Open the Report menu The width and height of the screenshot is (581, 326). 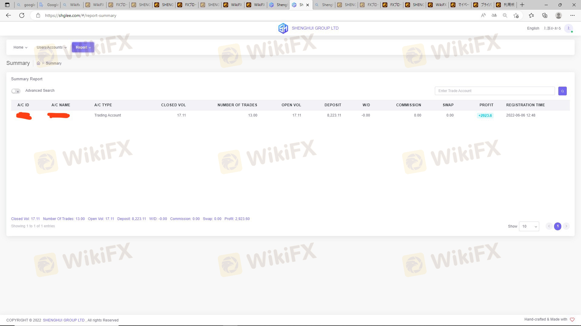[x=83, y=47]
